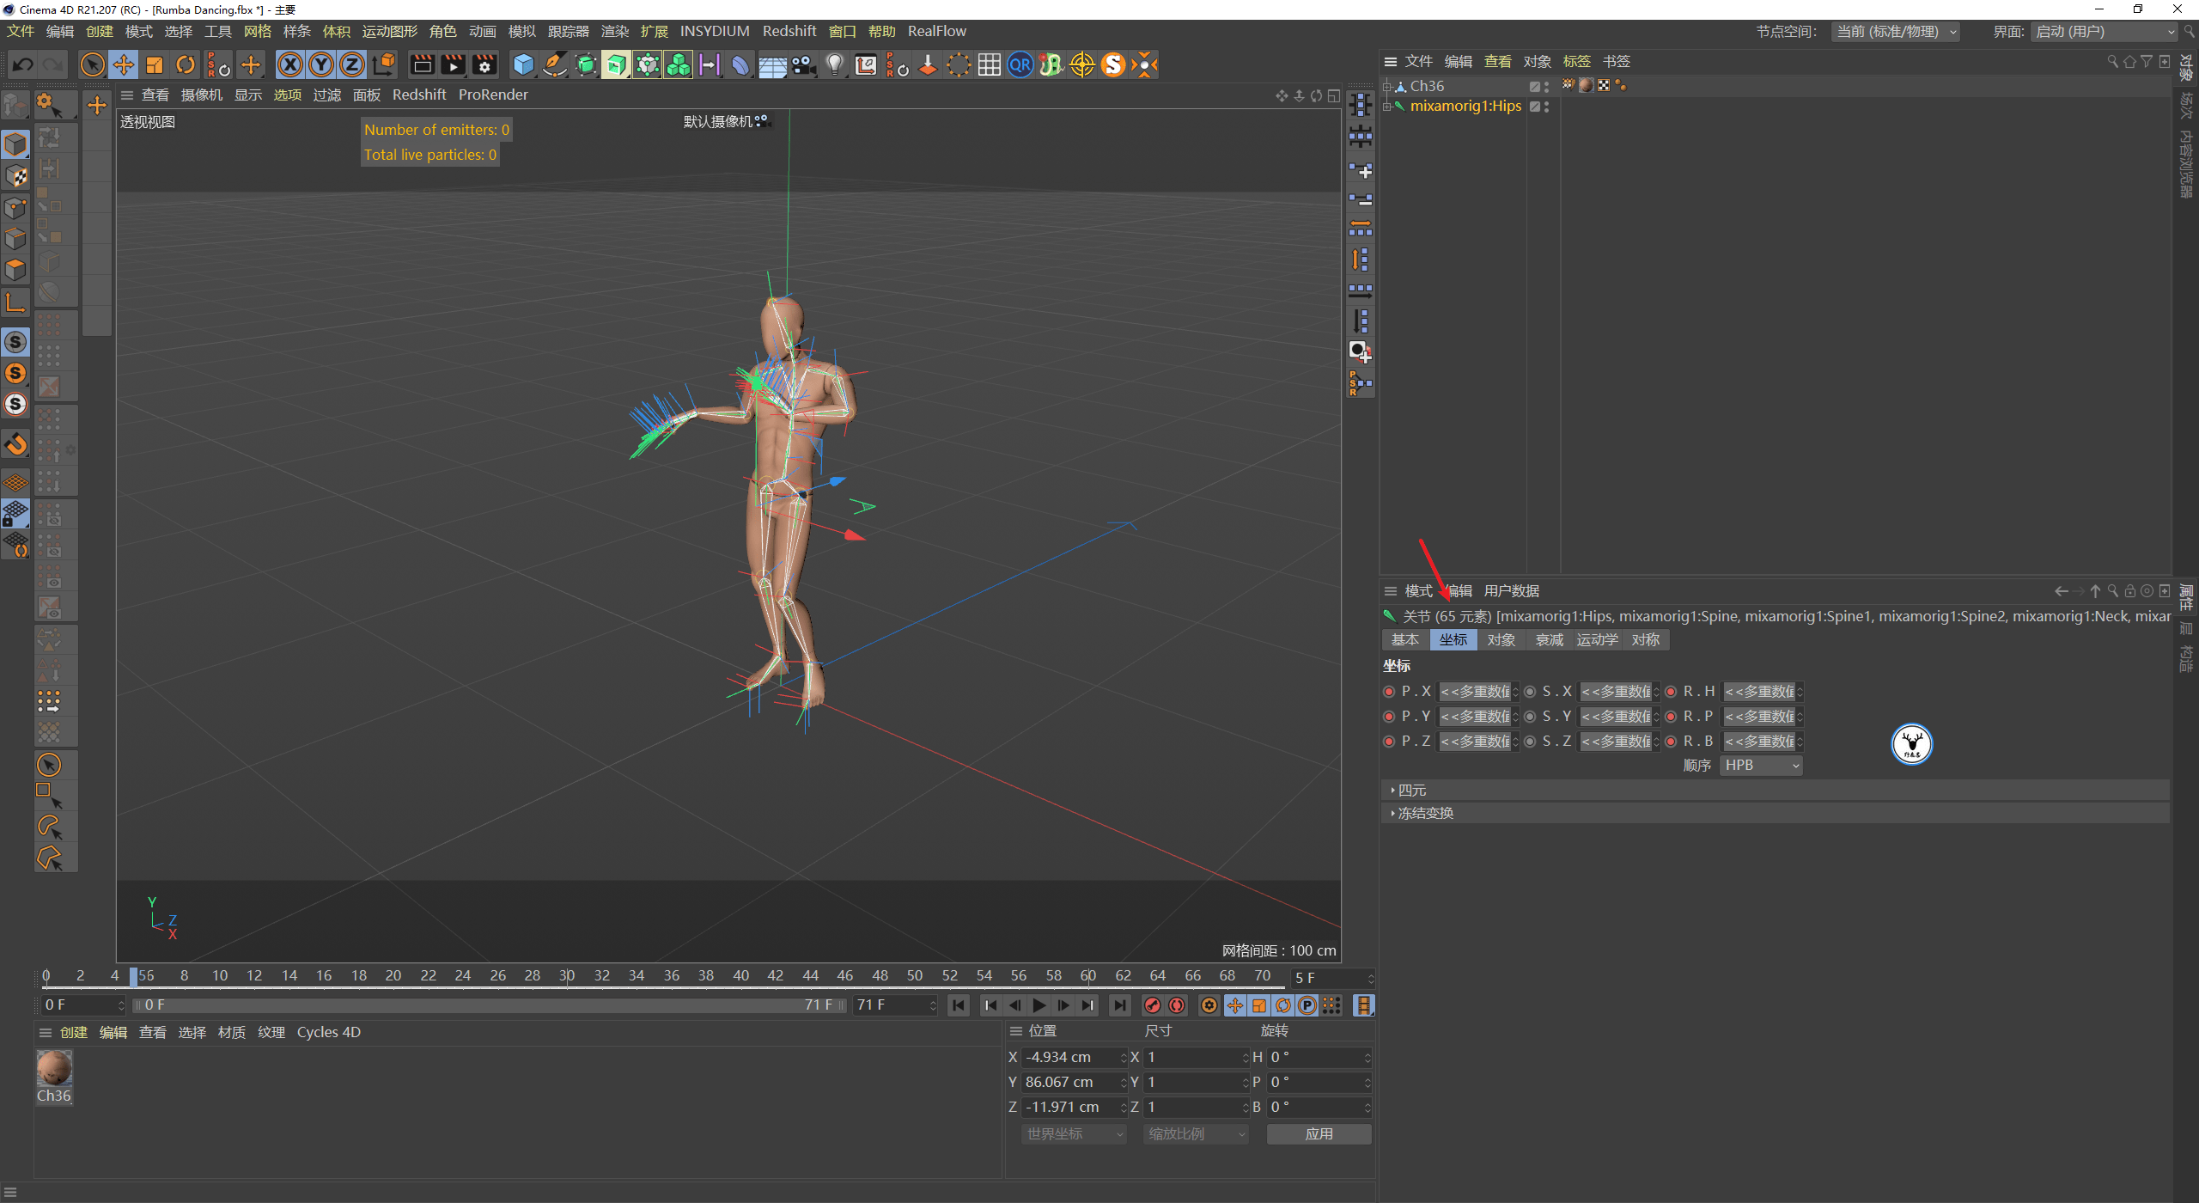Viewport: 2199px width, 1203px height.
Task: Open the 渲染 menu
Action: pos(614,31)
